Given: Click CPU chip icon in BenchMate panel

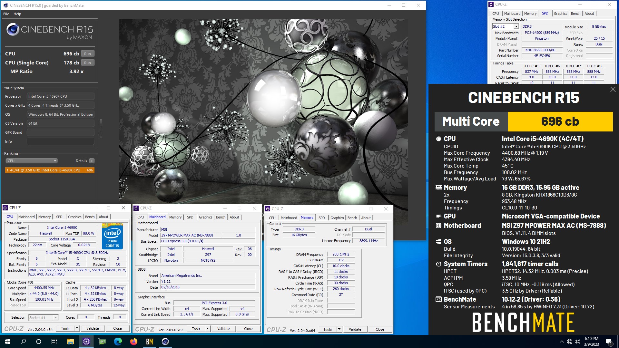Looking at the screenshot, I should (438, 139).
